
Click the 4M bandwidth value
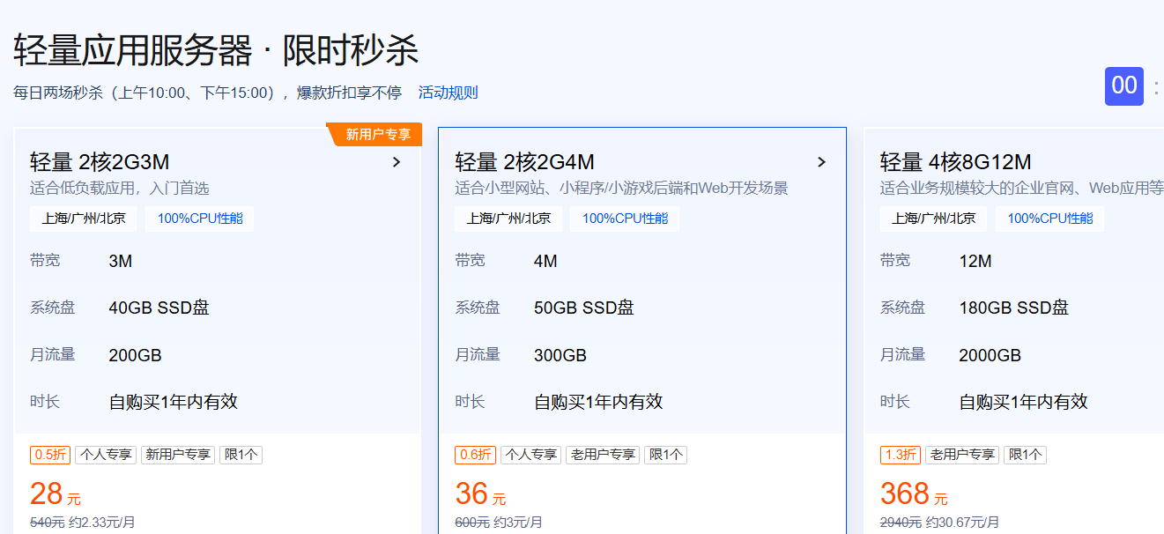point(545,261)
